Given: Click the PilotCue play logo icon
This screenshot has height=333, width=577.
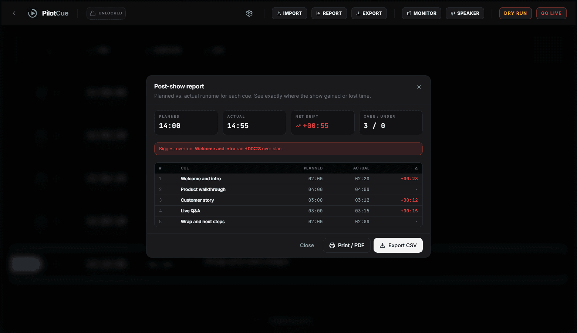Looking at the screenshot, I should coord(33,13).
